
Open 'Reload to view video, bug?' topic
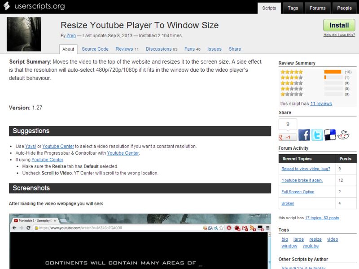306,169
